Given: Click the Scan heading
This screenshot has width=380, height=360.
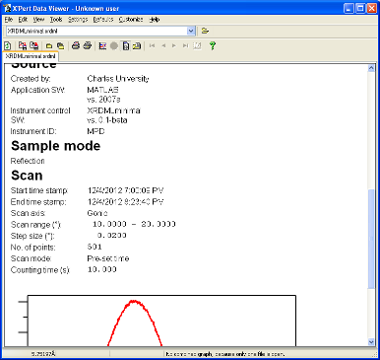Looking at the screenshot, I should (x=27, y=176).
